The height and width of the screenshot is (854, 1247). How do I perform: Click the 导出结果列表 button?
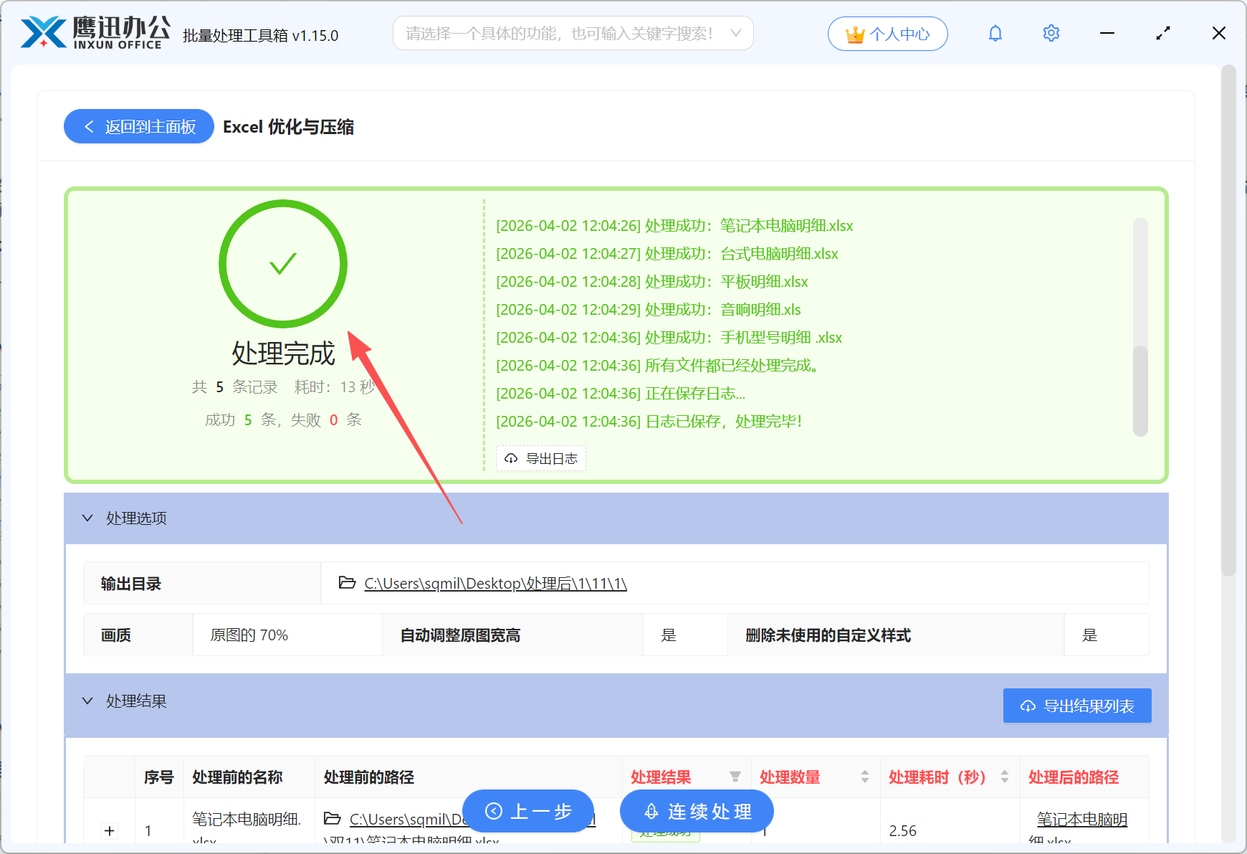coord(1076,706)
